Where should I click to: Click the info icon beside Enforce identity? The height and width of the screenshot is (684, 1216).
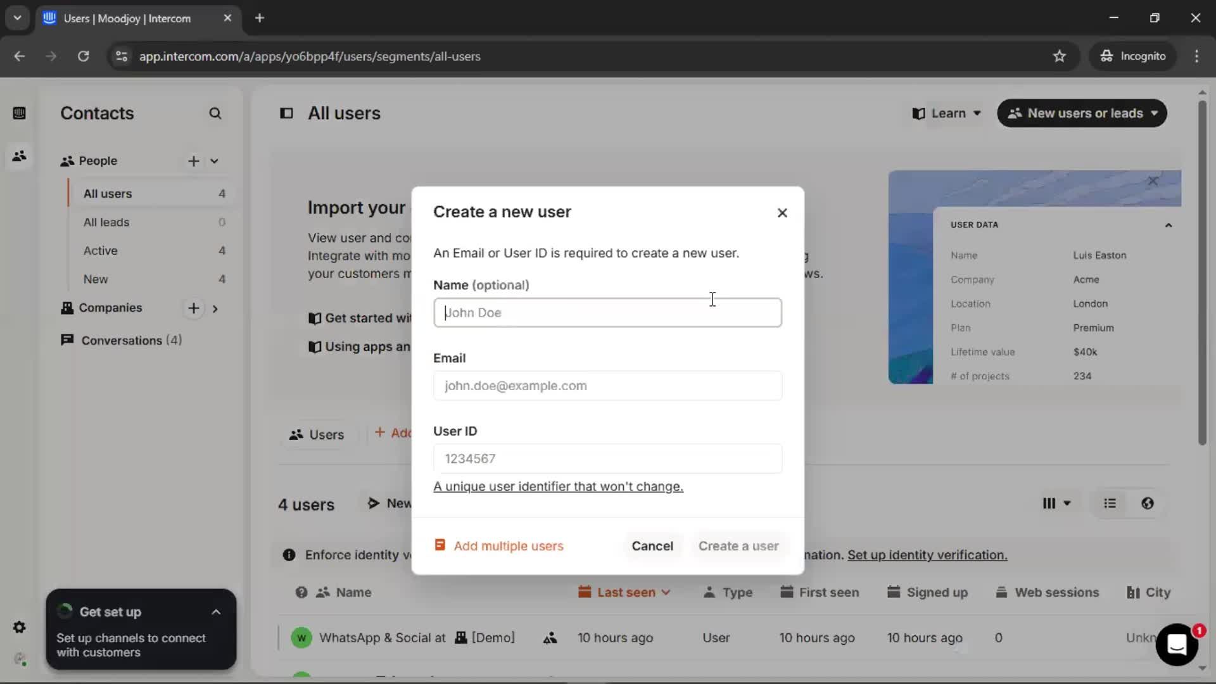pyautogui.click(x=289, y=555)
